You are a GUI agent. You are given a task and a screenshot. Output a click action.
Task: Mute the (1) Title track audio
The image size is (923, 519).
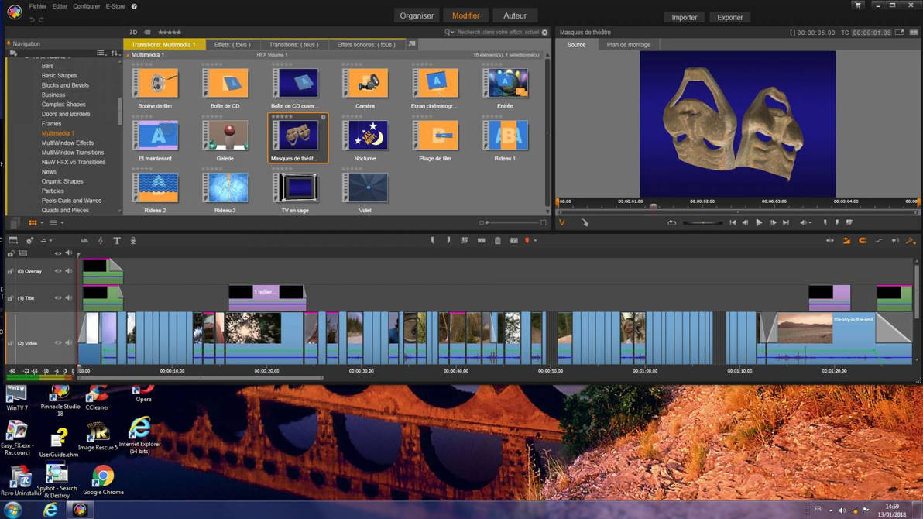click(x=68, y=298)
